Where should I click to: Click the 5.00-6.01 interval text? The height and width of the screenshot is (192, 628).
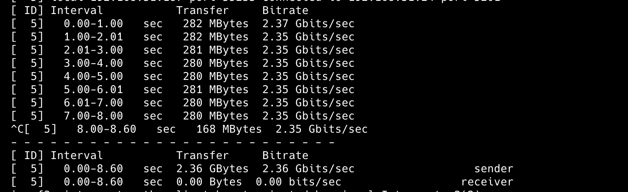(93, 90)
